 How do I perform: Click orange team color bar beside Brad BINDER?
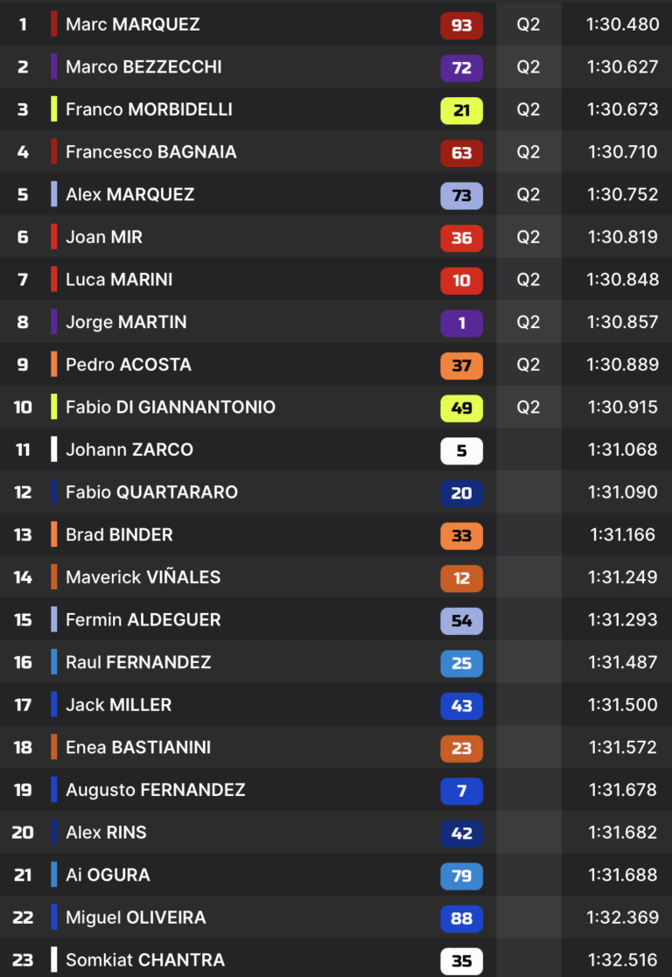(x=54, y=534)
